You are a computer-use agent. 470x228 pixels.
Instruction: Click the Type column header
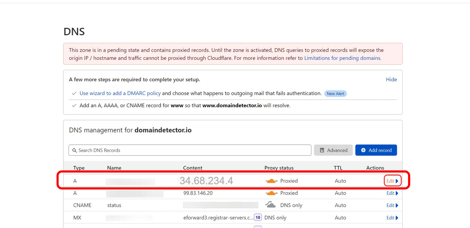(79, 168)
